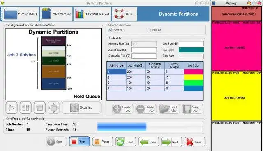Image resolution: width=263 pixels, height=151 pixels.
Task: Select the yellow color cell of job 2
Action: (194, 77)
